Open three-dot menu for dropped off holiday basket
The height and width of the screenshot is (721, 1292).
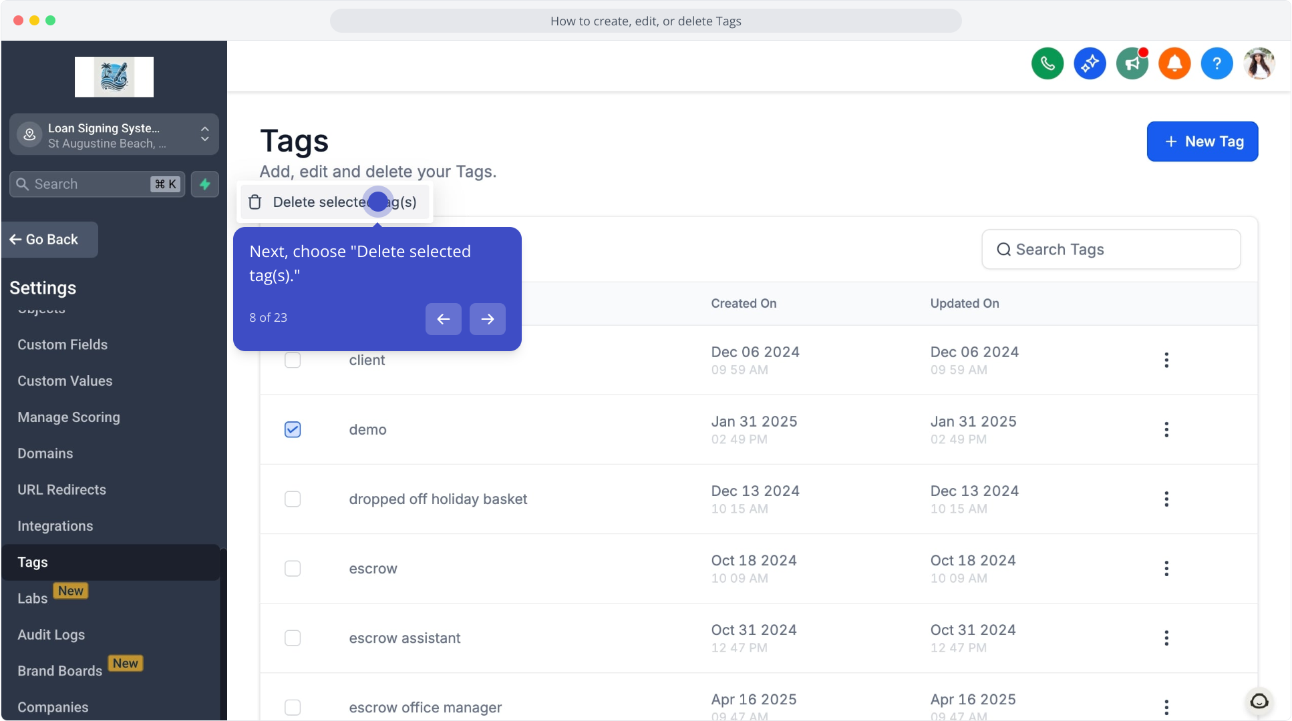coord(1166,499)
